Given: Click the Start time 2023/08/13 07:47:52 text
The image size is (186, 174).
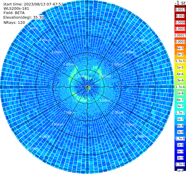Looking at the screenshot, I should click(x=33, y=4).
